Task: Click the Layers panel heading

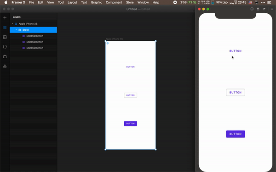Action: (x=17, y=17)
